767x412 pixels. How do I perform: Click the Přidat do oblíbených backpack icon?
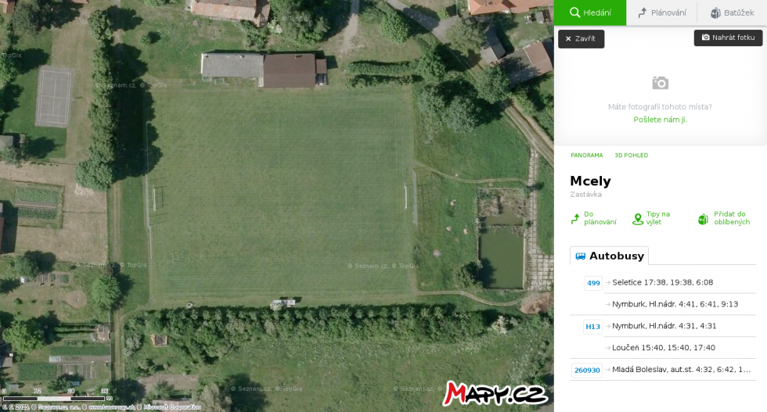click(703, 219)
